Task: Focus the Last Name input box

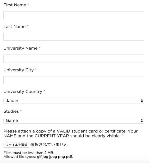Action: [74, 37]
